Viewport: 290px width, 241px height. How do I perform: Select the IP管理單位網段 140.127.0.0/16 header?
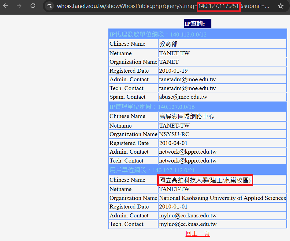tap(198, 107)
